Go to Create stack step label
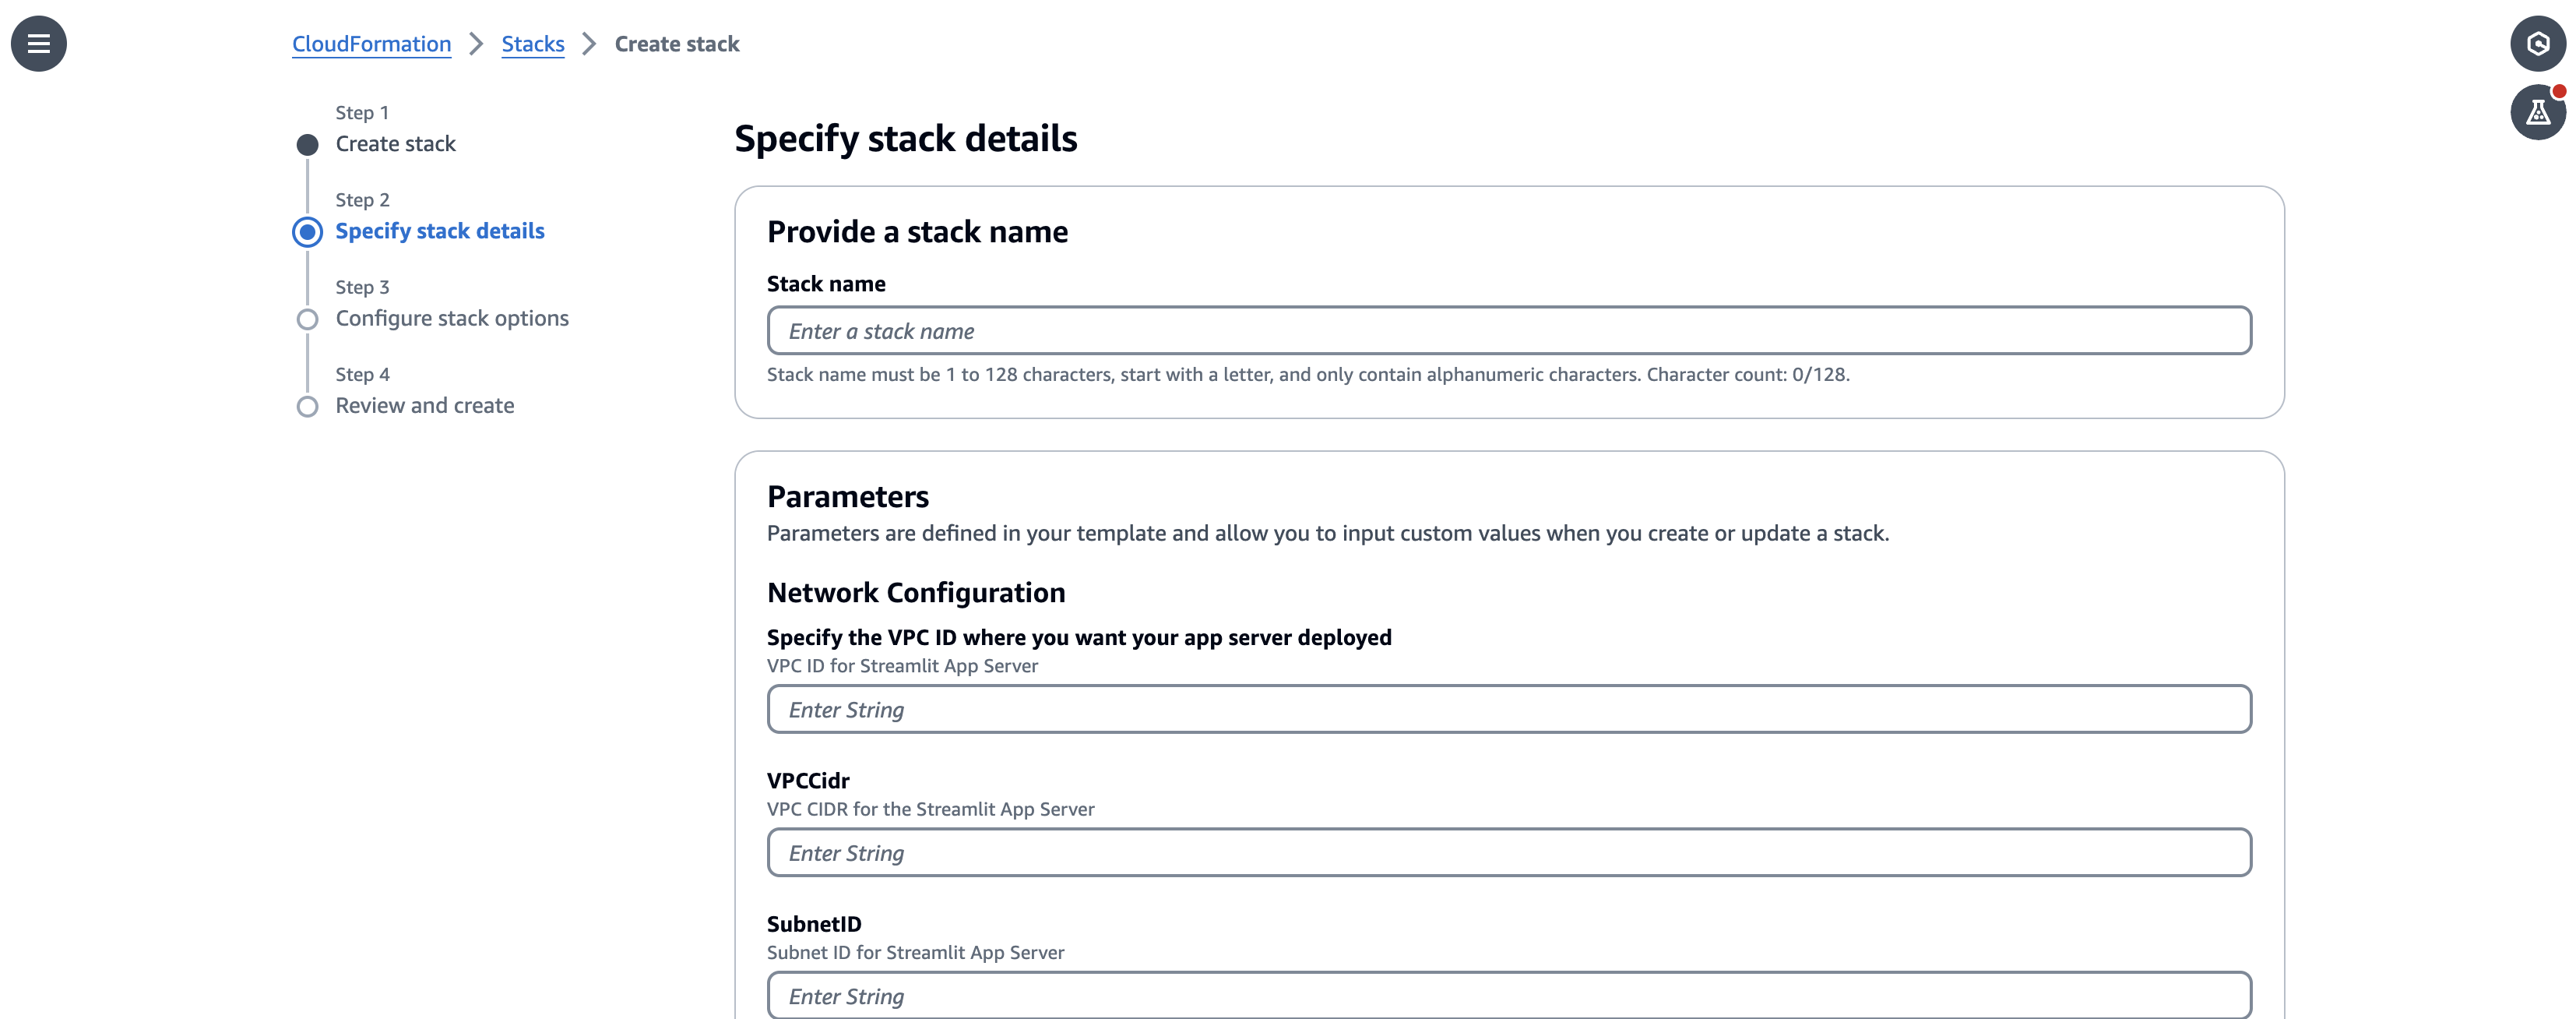 click(x=395, y=144)
